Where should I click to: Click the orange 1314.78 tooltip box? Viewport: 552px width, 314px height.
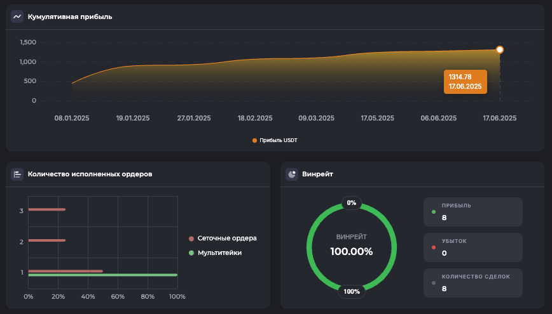(465, 81)
